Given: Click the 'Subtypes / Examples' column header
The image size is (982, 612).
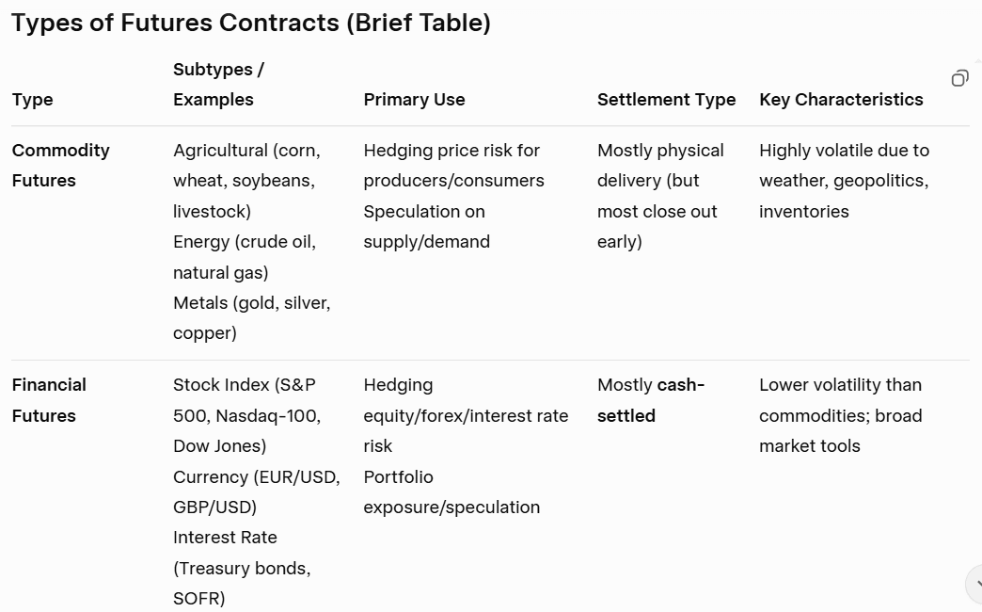Looking at the screenshot, I should [x=218, y=85].
